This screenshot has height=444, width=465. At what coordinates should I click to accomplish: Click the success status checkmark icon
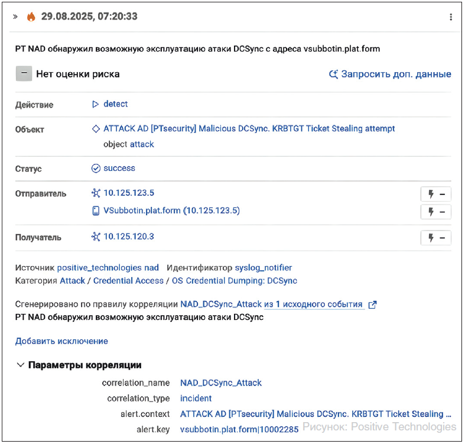coord(96,168)
